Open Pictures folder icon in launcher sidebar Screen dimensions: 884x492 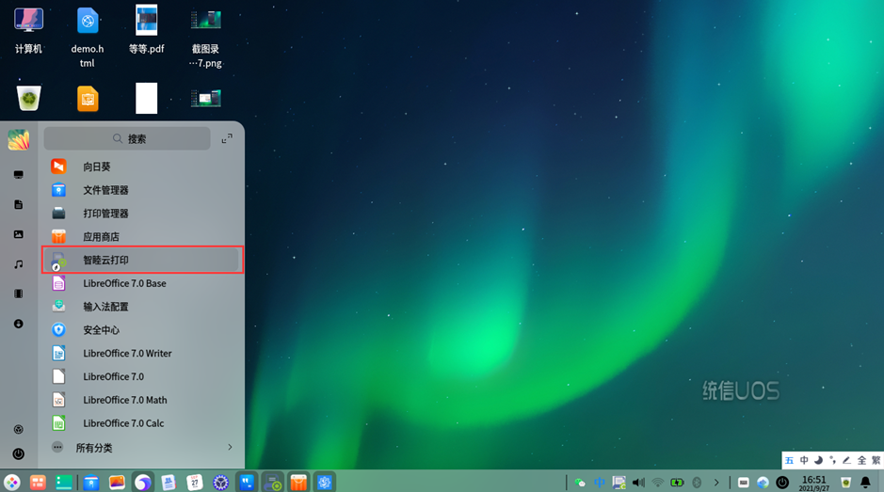(19, 234)
